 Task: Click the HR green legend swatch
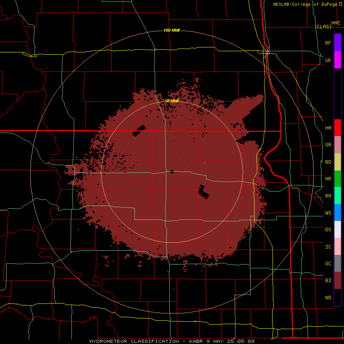click(x=338, y=179)
